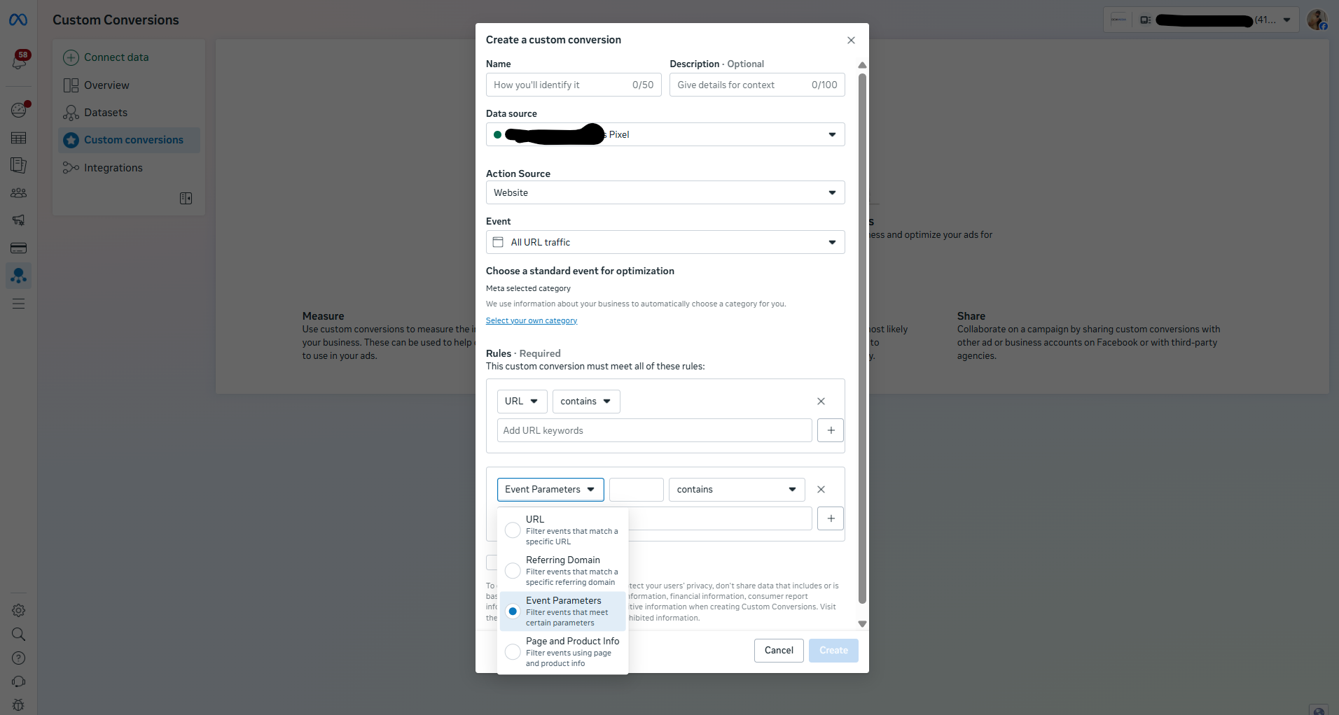Viewport: 1339px width, 715px height.
Task: Focus the Description input field
Action: (x=757, y=85)
